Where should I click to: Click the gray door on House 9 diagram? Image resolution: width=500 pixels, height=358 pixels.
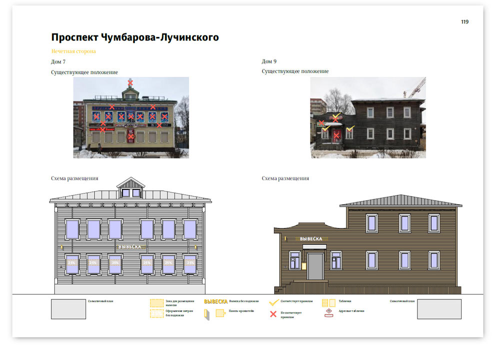315,266
